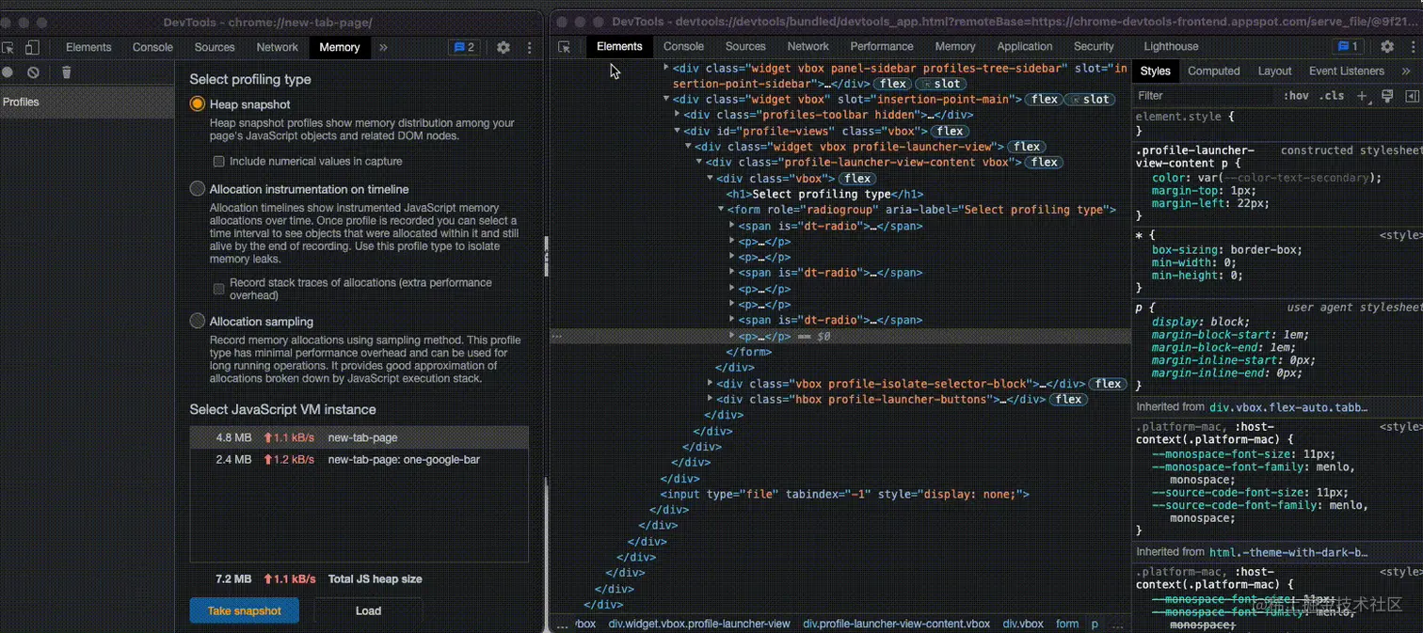This screenshot has height=633, width=1423.
Task: Click trash icon to delete profiles
Action: click(x=66, y=72)
